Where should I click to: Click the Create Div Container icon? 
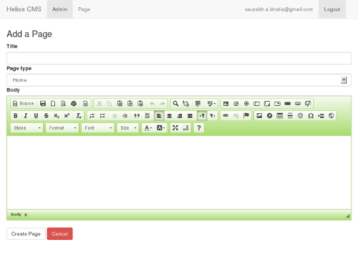coord(147,116)
